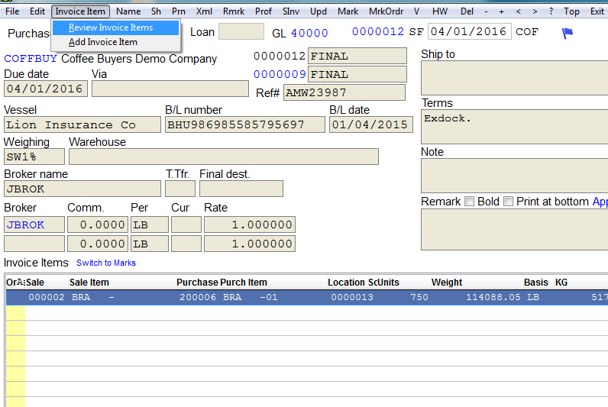Click the plus (+) menu item
608x407 pixels.
click(x=501, y=11)
